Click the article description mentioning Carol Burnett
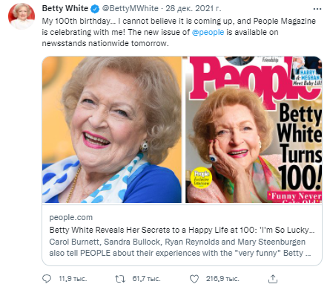330x290 pixels. 180,248
